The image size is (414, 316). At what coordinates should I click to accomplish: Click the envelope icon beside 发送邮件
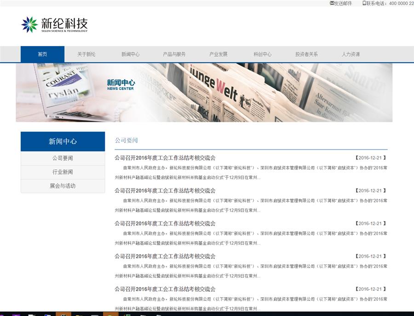click(332, 3)
